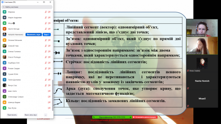Select Antonina Moskalenko's video thumbnail

coord(202,28)
